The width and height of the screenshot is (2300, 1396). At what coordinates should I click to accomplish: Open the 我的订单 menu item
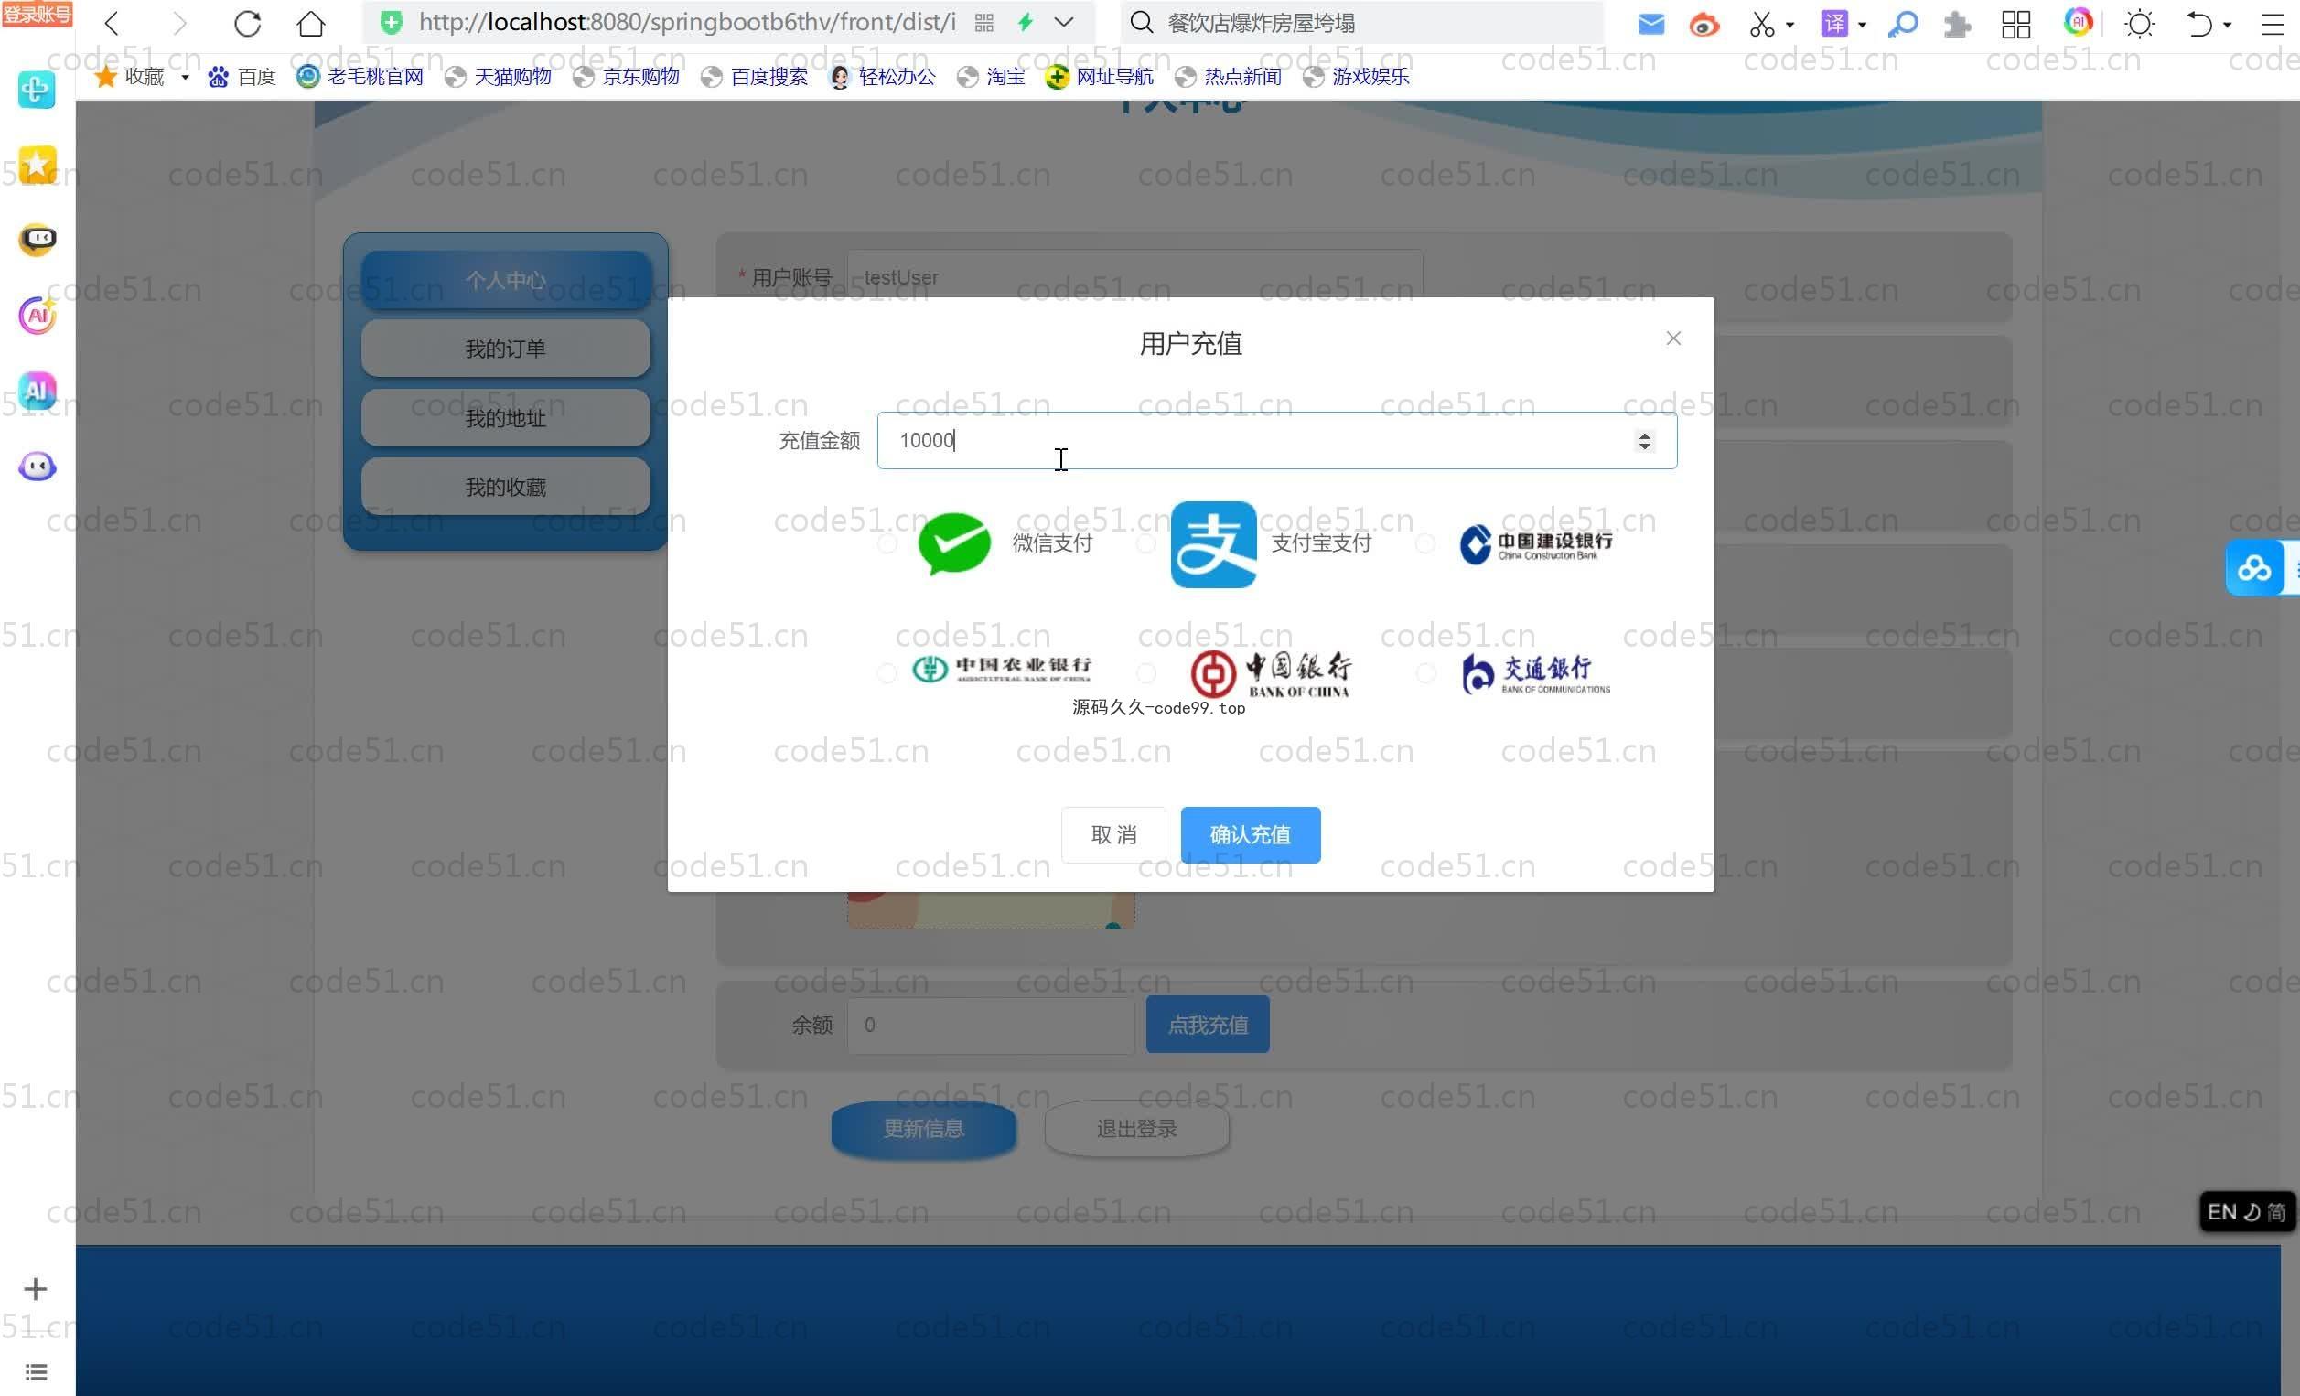point(505,348)
